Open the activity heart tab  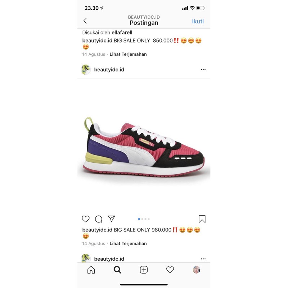(x=170, y=270)
